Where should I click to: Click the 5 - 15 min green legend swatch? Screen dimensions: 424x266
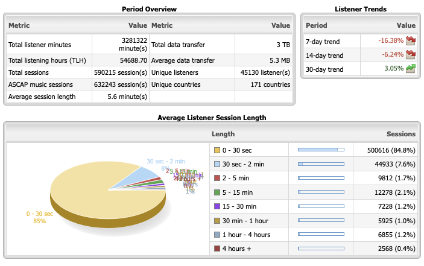(217, 192)
